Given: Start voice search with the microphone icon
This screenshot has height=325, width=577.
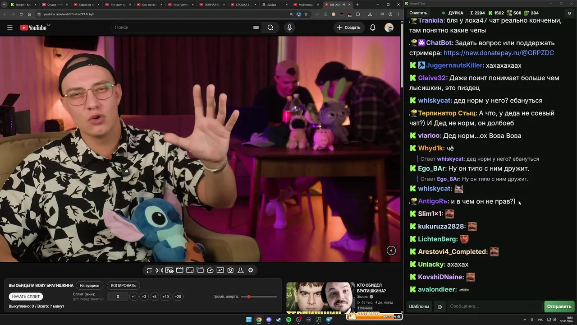Looking at the screenshot, I should point(289,28).
